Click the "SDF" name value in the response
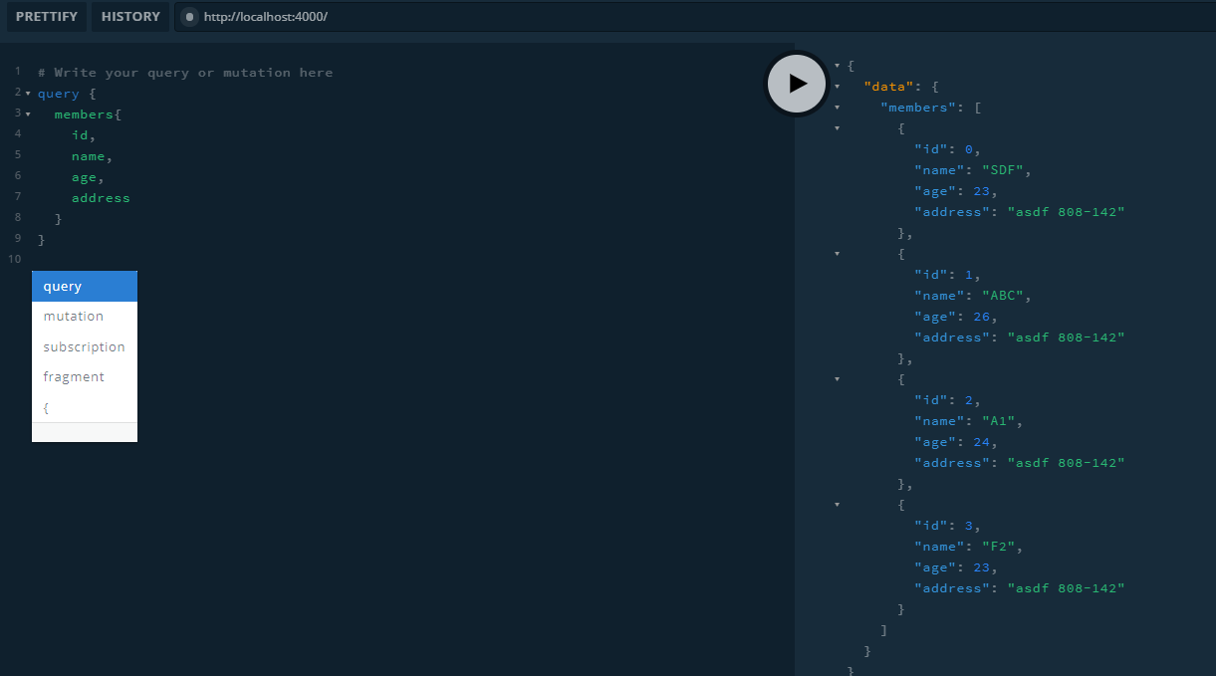 coord(1002,170)
